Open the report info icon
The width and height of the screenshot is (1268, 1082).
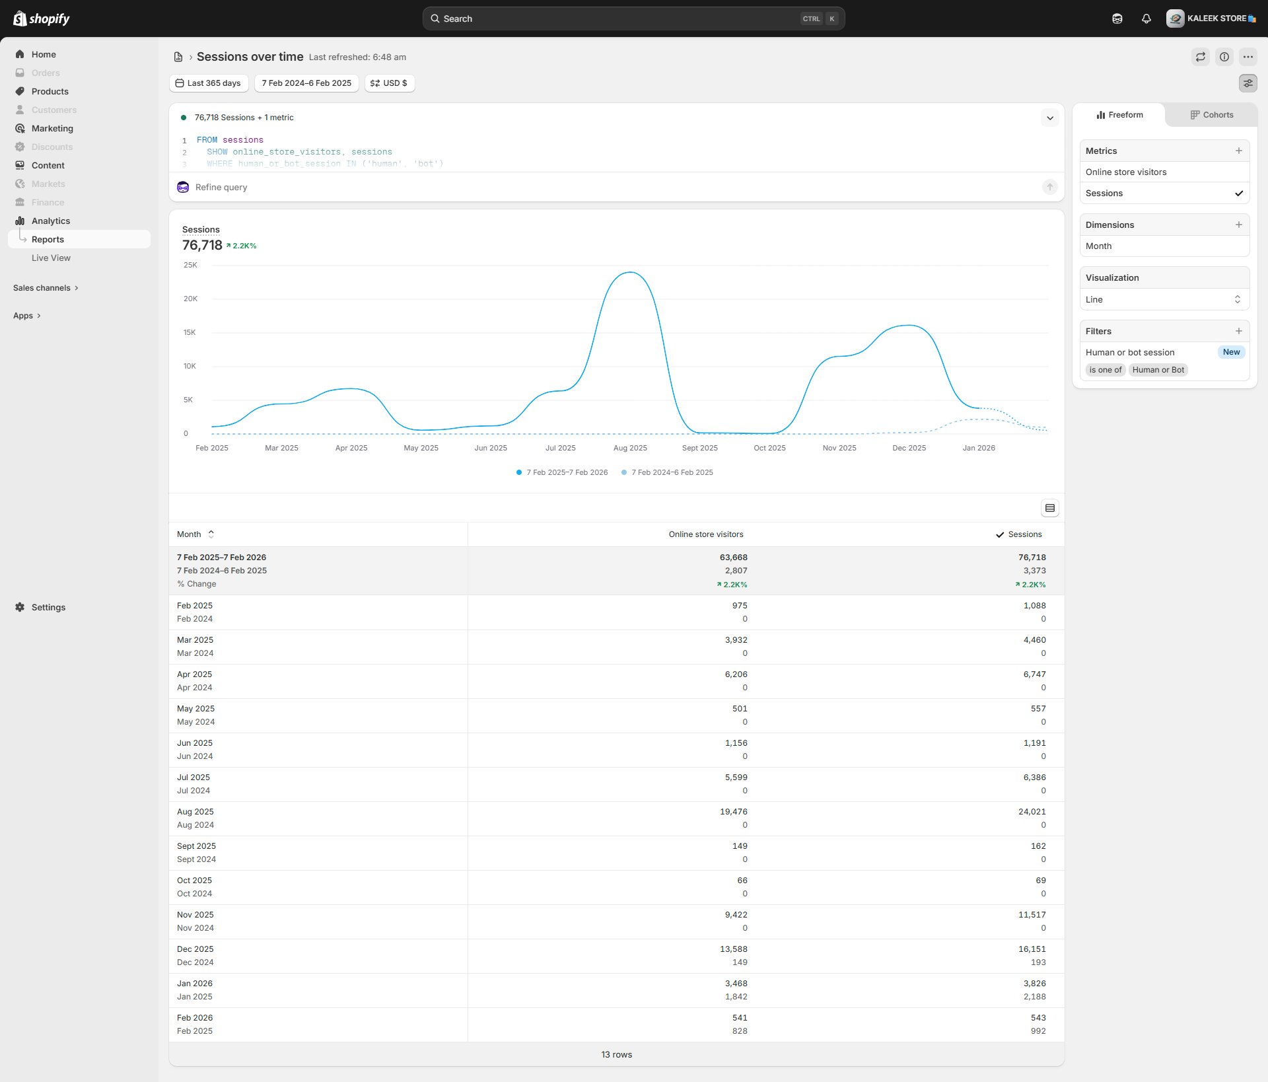1224,57
